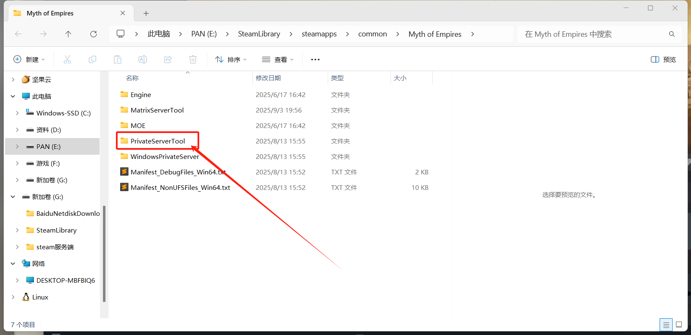Open the three-dots more options menu
691x335 pixels.
(x=315, y=59)
